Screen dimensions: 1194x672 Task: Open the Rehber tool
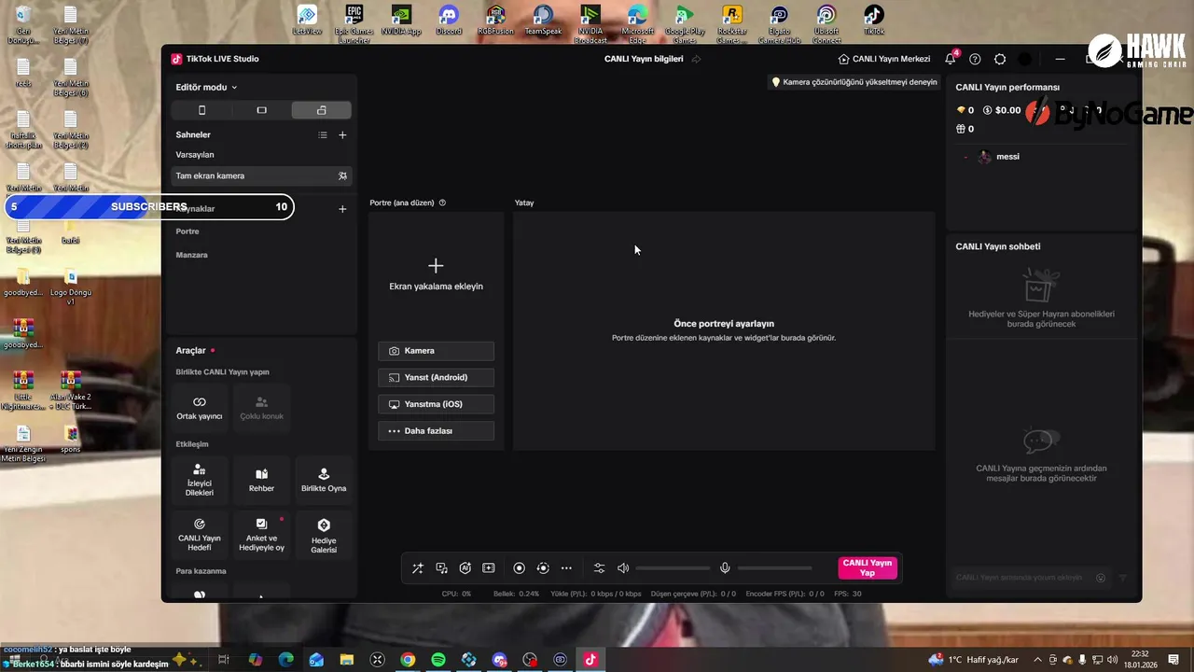[x=261, y=480]
